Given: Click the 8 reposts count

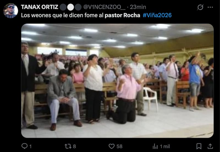Looking at the screenshot, I should tap(75, 147).
